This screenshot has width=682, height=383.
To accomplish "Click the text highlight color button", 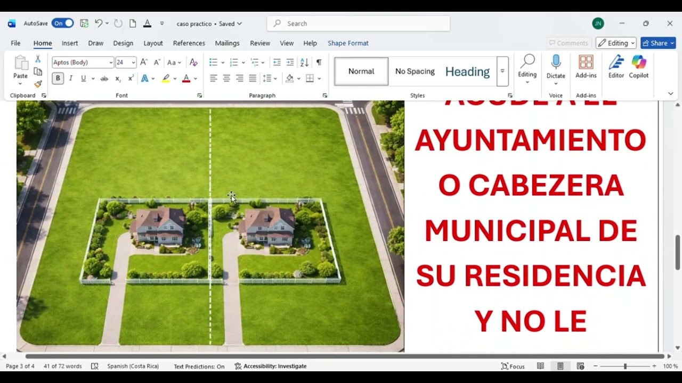I will coord(166,78).
